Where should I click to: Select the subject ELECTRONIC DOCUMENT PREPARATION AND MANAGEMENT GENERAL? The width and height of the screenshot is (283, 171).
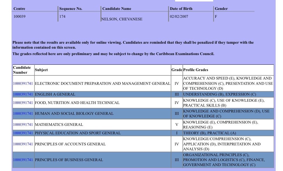[102, 84]
